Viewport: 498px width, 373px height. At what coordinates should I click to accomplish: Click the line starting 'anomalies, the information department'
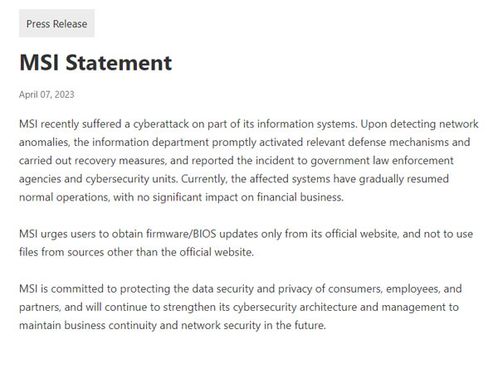tap(245, 142)
